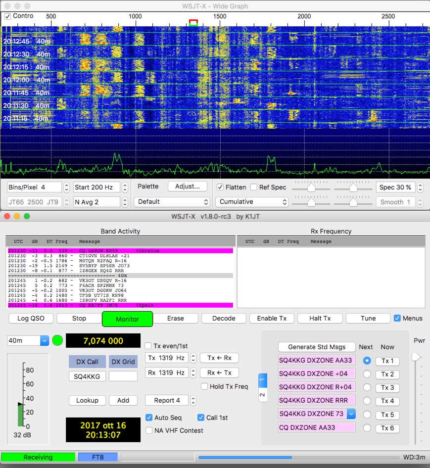Image resolution: width=430 pixels, height=468 pixels.
Task: Click the Enable Tx button
Action: (272, 318)
